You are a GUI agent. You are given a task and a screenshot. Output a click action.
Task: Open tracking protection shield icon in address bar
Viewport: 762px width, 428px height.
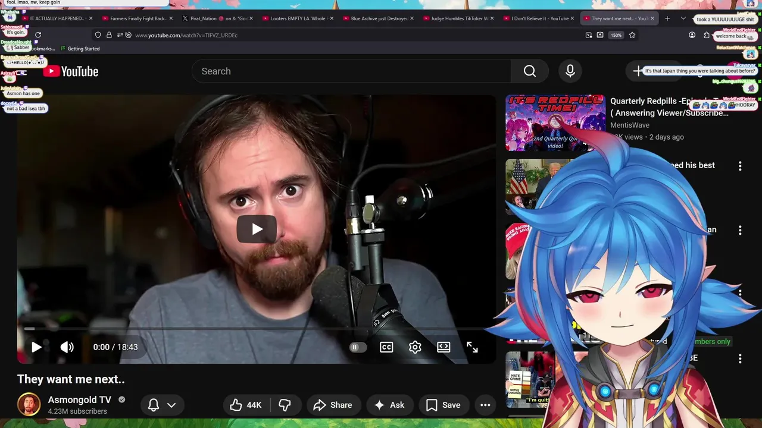point(98,35)
